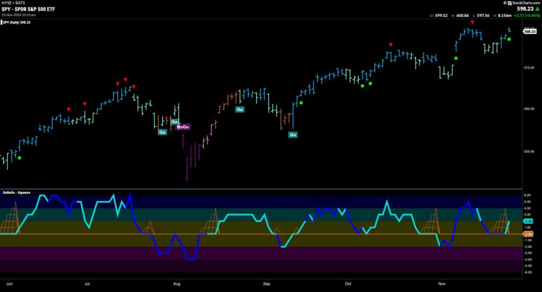Click the 525.00 price axis label
This screenshot has height=292, width=542.
[529, 152]
